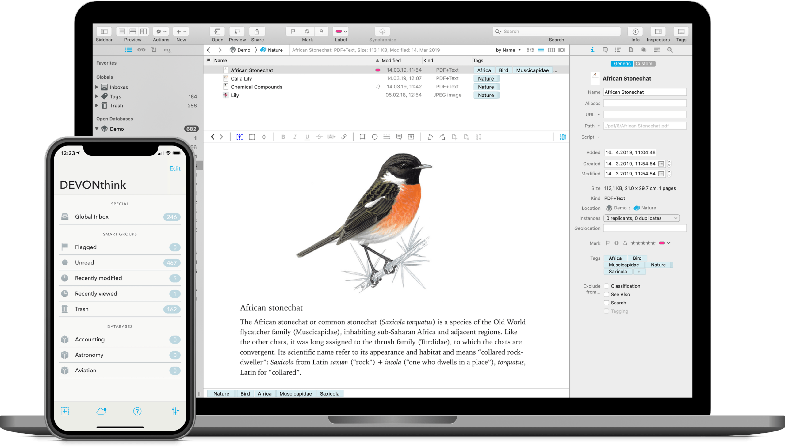
Task: Add a tag with the plus button
Action: pyautogui.click(x=639, y=272)
